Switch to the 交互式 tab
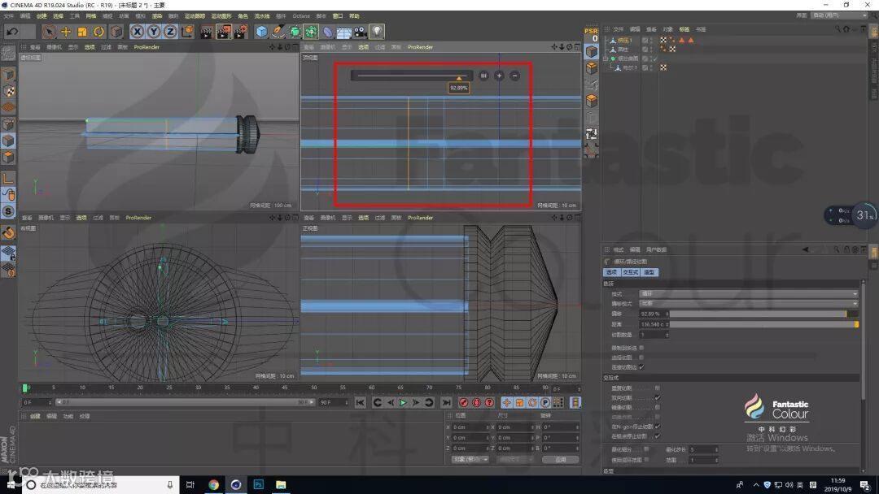The width and height of the screenshot is (879, 494). 630,272
